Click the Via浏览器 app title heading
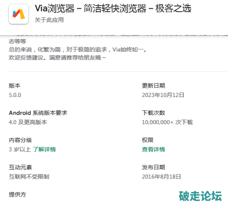 tap(113, 8)
